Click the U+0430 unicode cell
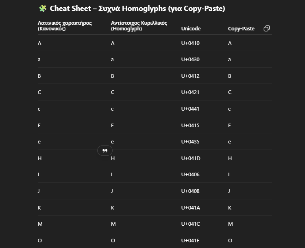 coord(190,59)
